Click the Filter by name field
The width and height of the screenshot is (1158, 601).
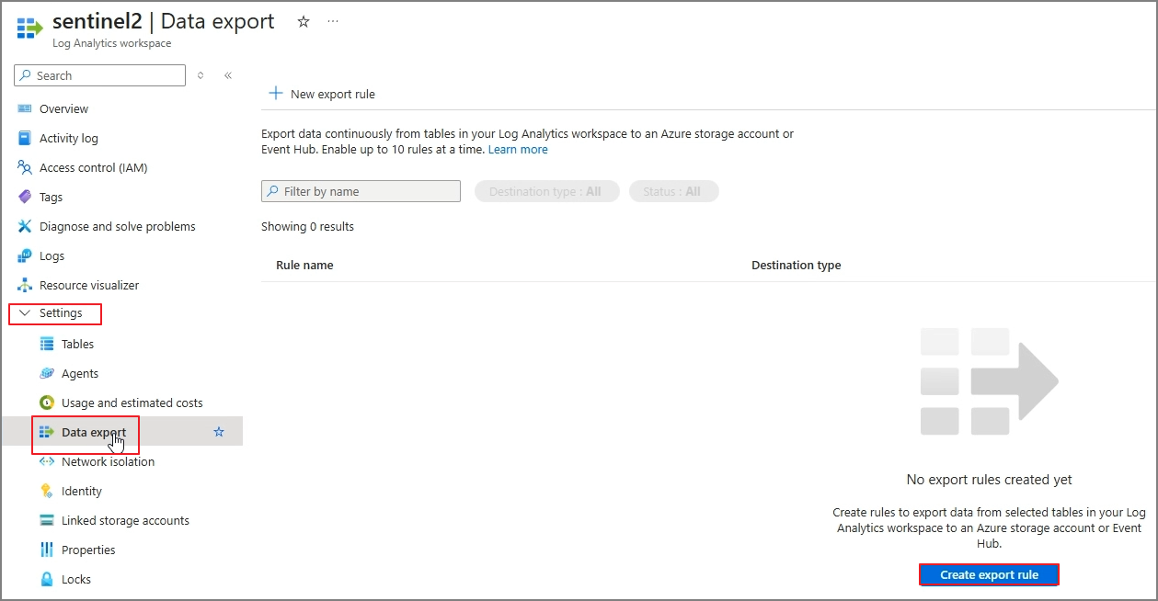coord(361,191)
